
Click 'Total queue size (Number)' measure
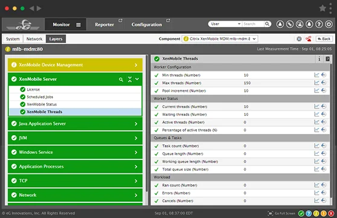pyautogui.click(x=185, y=170)
